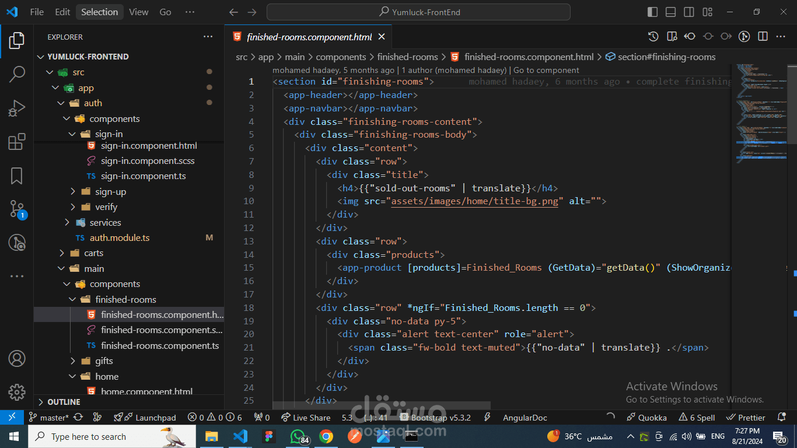Open the GitLens Inspect view icon
This screenshot has width=797, height=448.
click(x=17, y=243)
